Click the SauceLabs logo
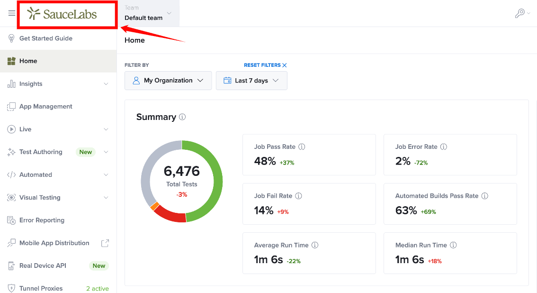 (x=62, y=14)
